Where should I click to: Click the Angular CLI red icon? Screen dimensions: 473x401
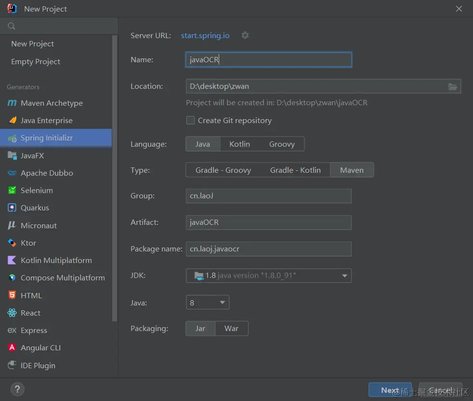(x=12, y=347)
